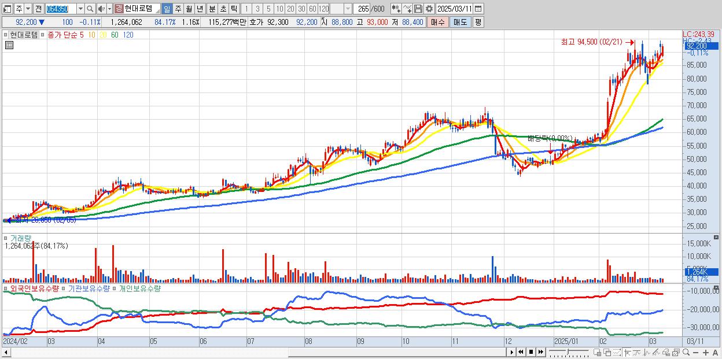Image resolution: width=722 pixels, height=359 pixels.
Task: Click the speaker sound icon
Action: pos(101,9)
